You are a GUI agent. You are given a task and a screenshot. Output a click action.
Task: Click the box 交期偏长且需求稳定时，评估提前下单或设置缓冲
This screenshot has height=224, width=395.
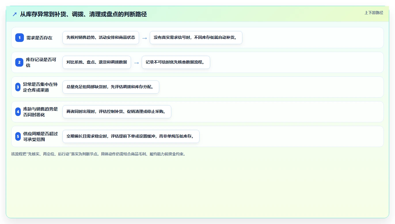pos(131,136)
